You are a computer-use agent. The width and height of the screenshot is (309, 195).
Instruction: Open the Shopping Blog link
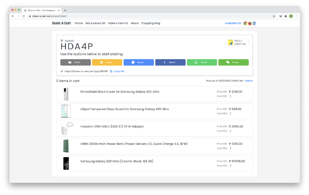click(151, 23)
